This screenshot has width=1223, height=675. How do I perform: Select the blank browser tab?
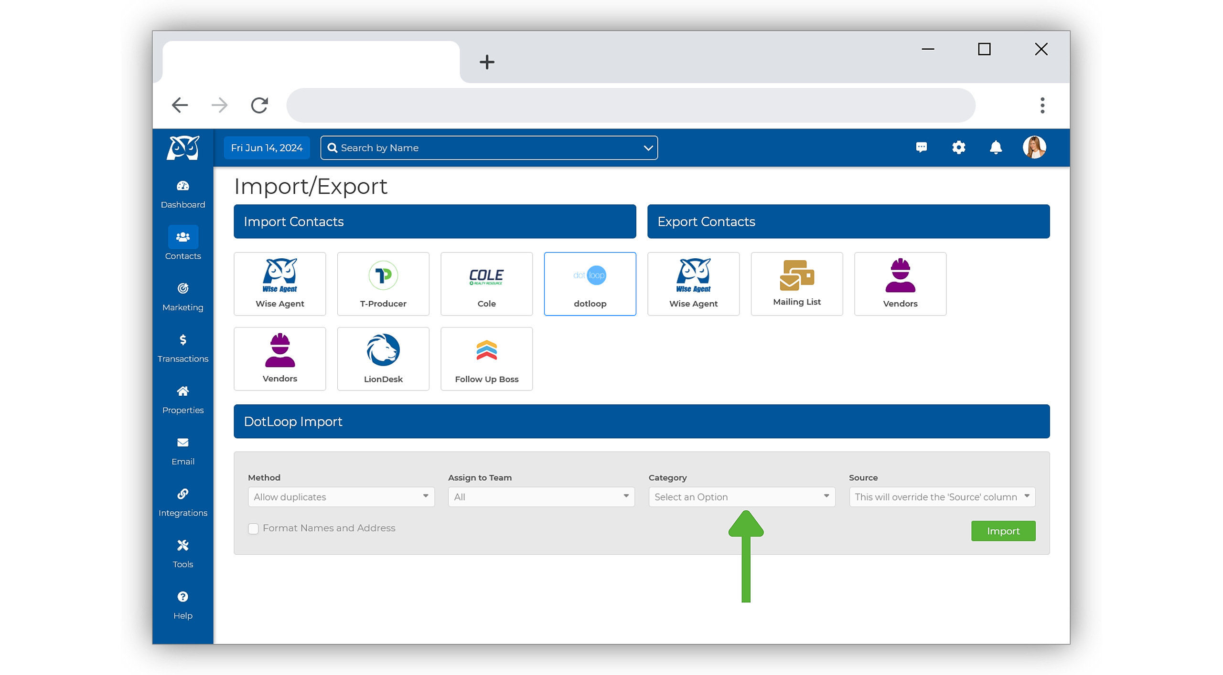coord(311,62)
